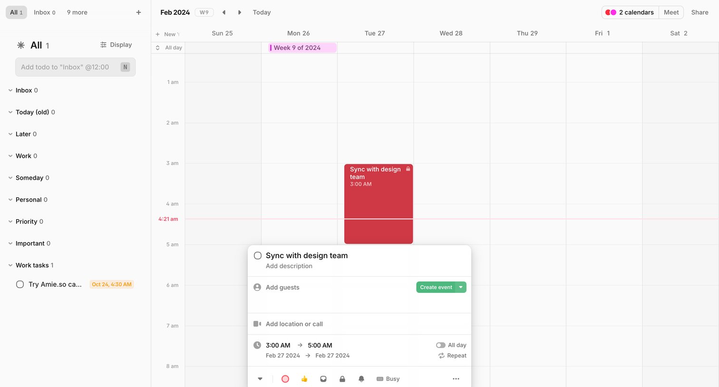Click the Oct 24, 4:30 AM due date tag
719x387 pixels.
point(112,284)
